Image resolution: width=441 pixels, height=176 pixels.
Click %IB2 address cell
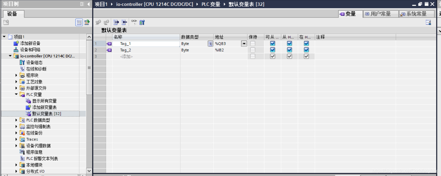coord(231,50)
